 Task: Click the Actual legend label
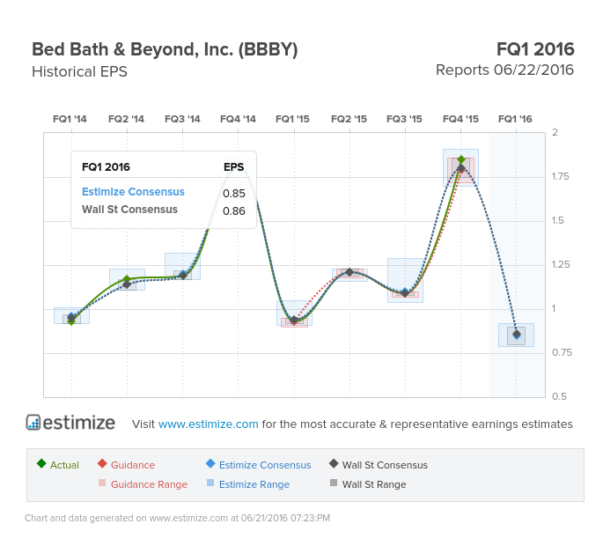64,465
